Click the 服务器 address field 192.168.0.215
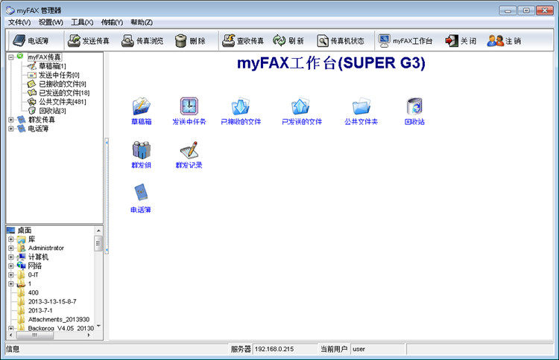Viewport: 559px width, 360px height. coord(285,349)
